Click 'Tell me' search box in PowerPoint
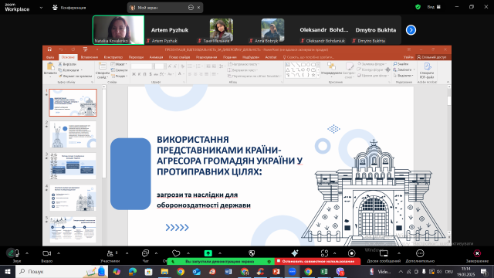This screenshot has width=494, height=278. [x=308, y=57]
